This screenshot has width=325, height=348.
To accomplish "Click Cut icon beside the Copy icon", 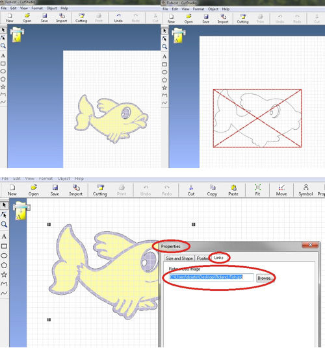I will (191, 190).
